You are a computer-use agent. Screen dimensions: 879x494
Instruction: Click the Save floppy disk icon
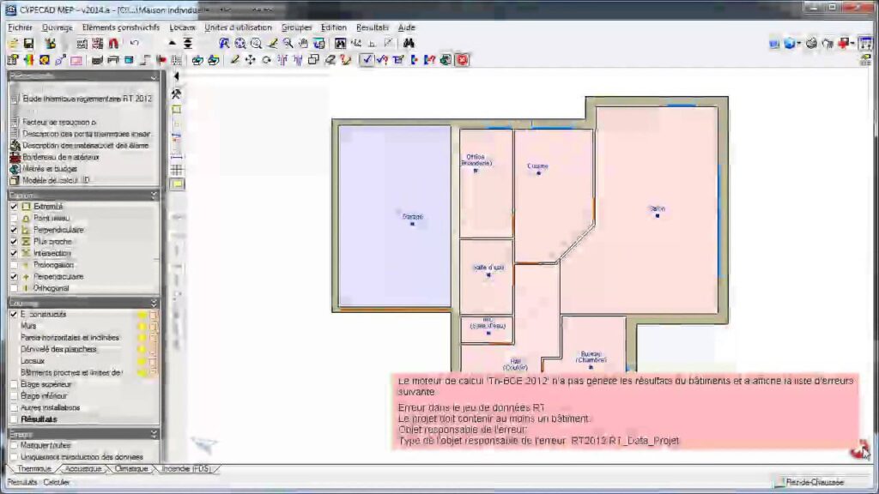click(x=28, y=43)
